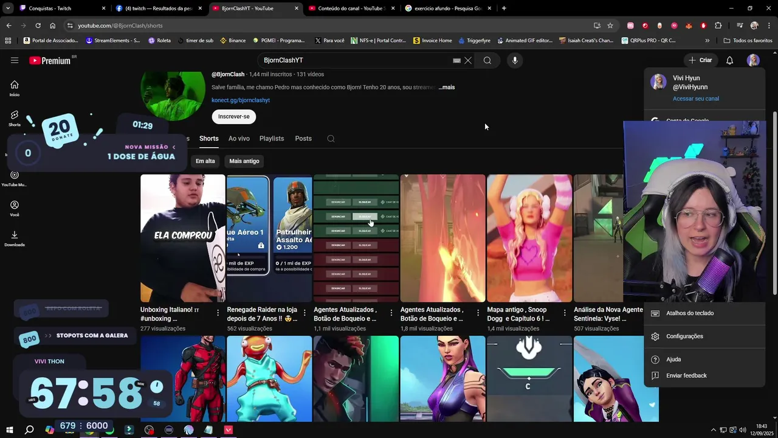
Task: Click the 1,44 mil inscritos text
Action: (270, 74)
